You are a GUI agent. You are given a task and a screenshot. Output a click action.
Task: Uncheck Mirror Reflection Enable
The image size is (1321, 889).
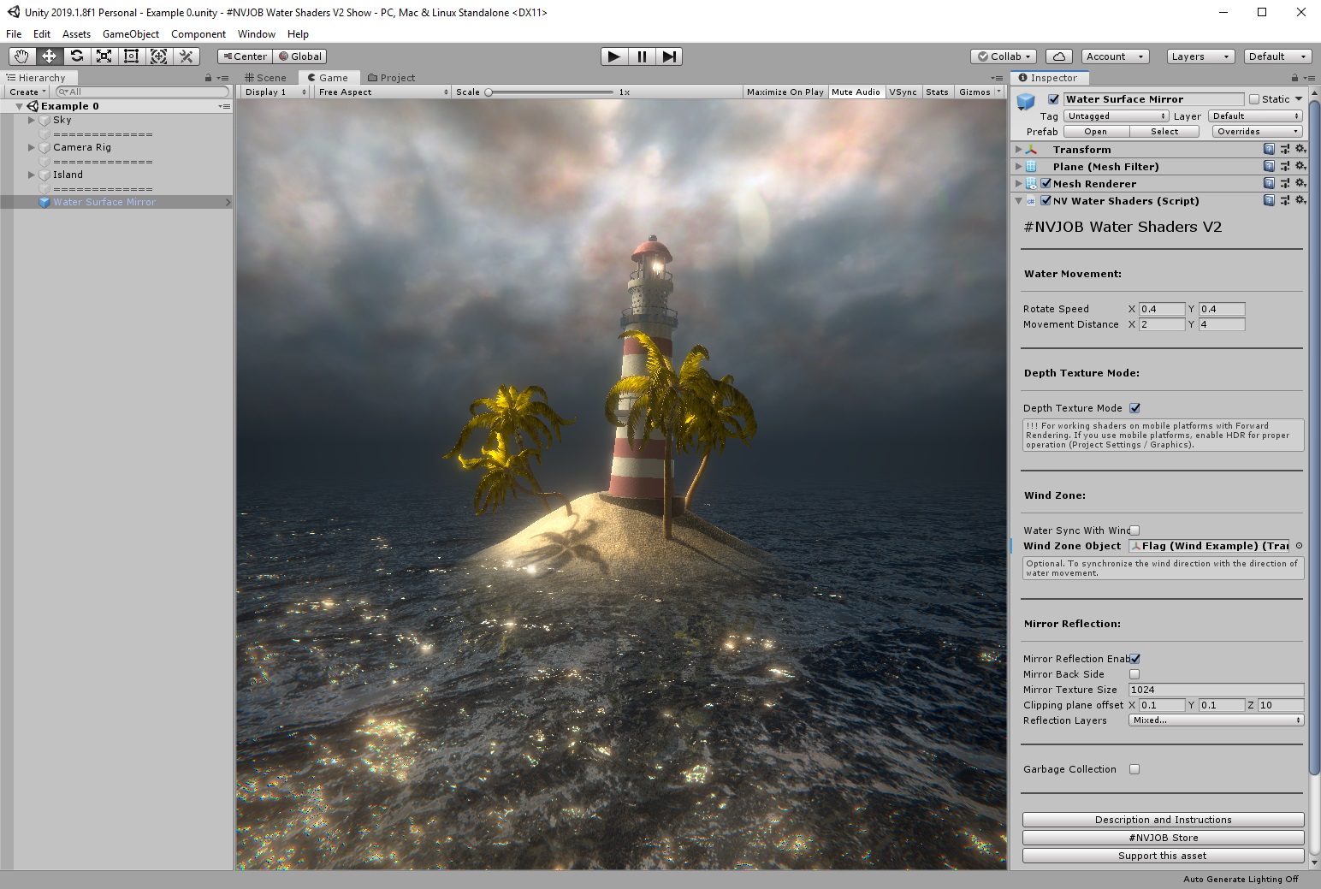[1134, 659]
